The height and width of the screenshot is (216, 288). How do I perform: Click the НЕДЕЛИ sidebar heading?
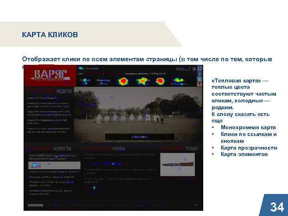[x=64, y=91]
